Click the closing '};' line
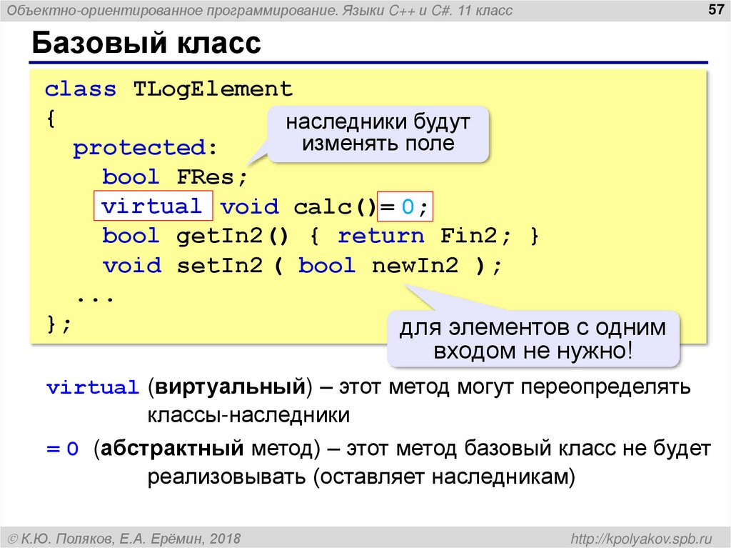This screenshot has height=548, width=731. click(59, 324)
